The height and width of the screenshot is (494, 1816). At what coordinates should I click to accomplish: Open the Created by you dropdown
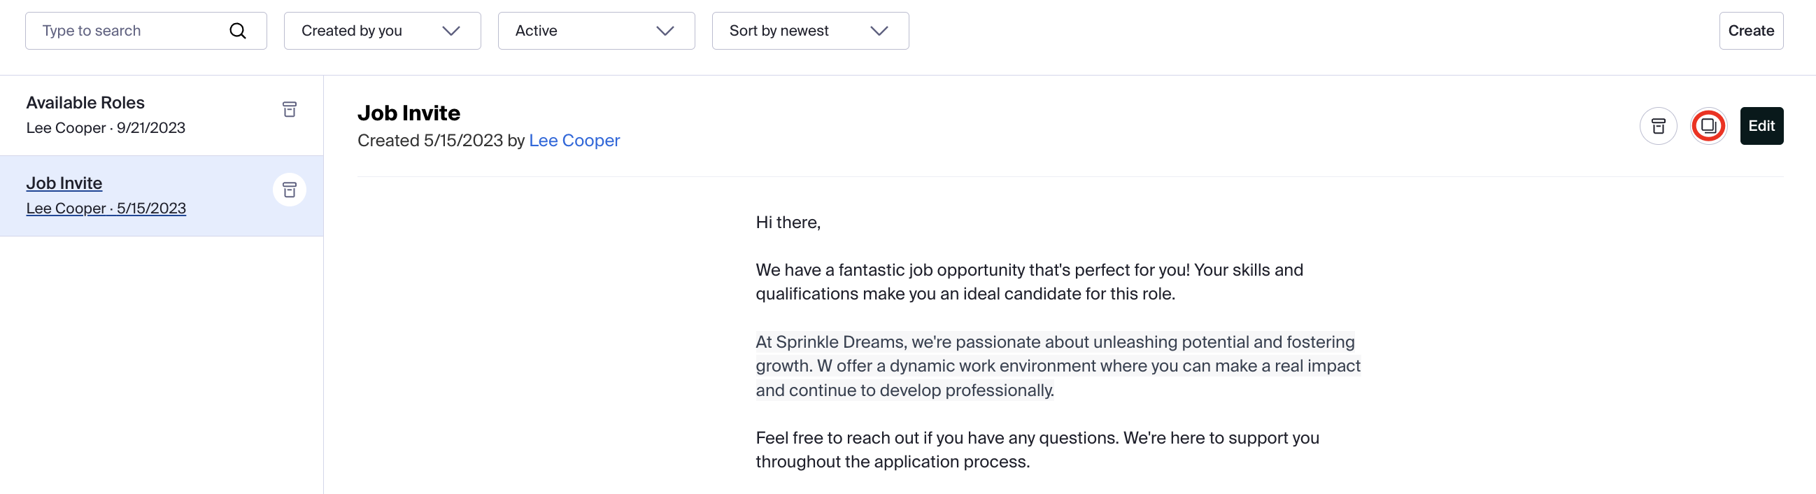coord(382,31)
